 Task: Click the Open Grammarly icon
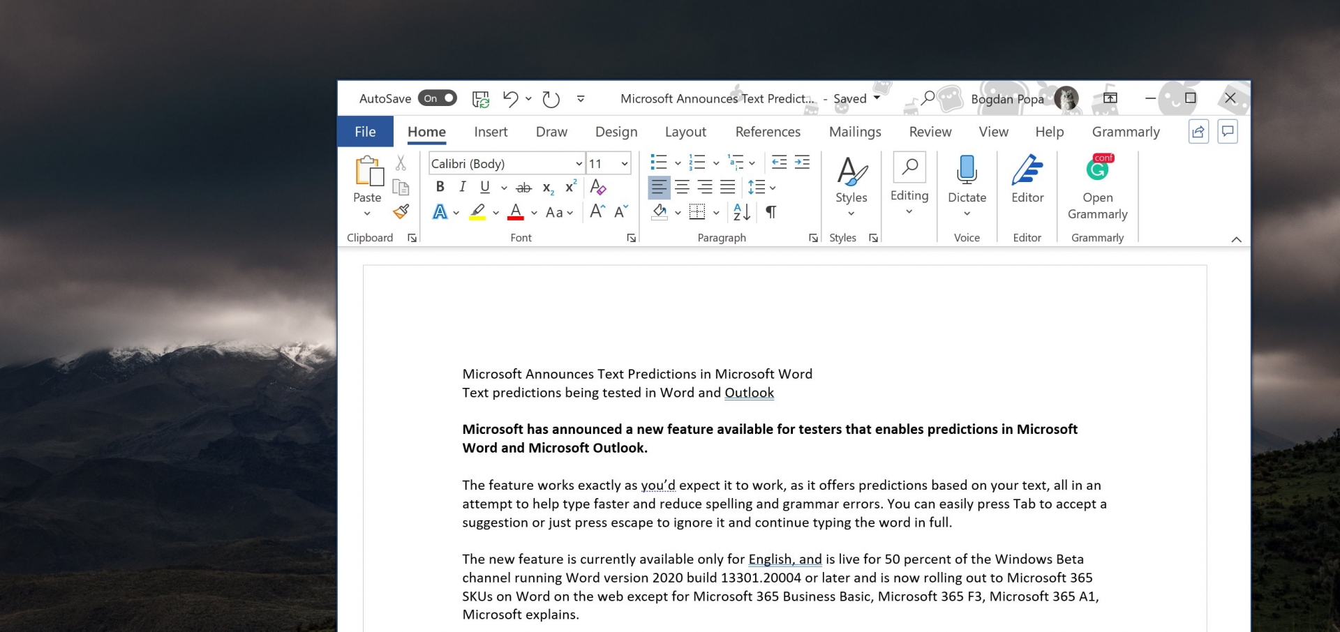pyautogui.click(x=1097, y=170)
